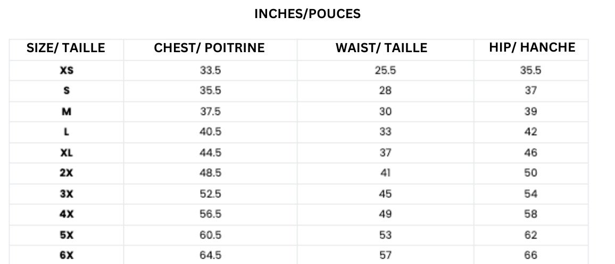Select waist value 41 in 2X row

pos(385,173)
